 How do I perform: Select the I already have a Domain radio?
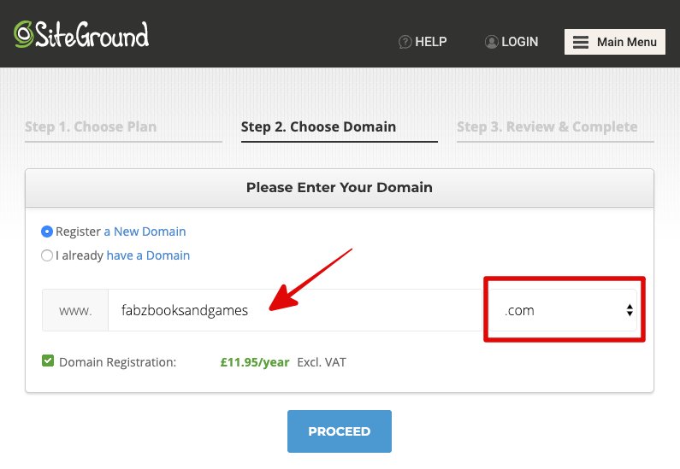coord(47,255)
